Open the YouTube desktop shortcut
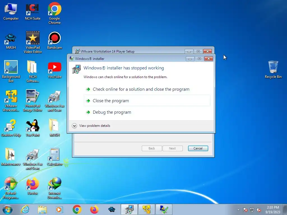This screenshot has height=215, width=287. 55,70
